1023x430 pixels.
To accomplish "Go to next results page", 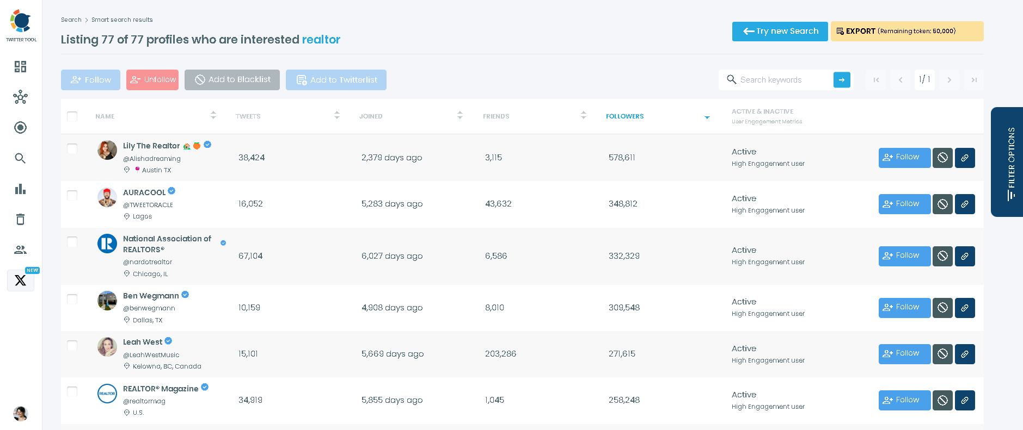I will (950, 80).
